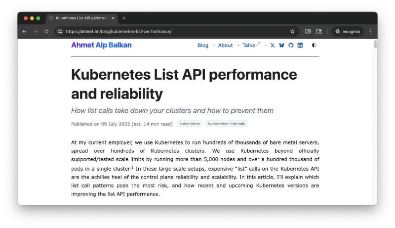Open a new browser tab
The image size is (395, 228).
click(x=124, y=18)
